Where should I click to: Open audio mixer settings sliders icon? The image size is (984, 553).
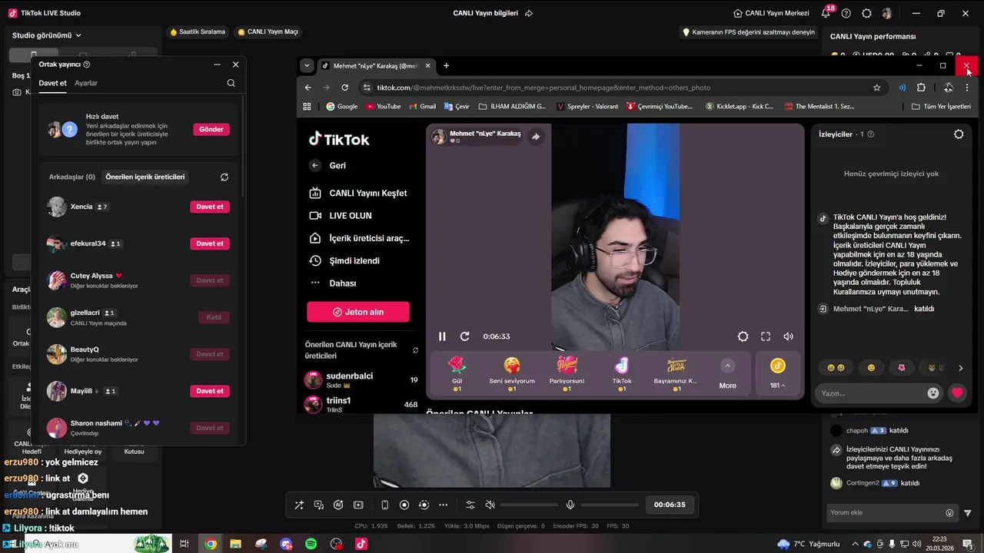(470, 505)
